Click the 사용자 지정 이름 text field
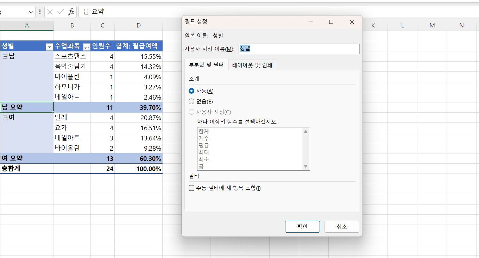Screen dimensions: 479x258 (x=299, y=49)
